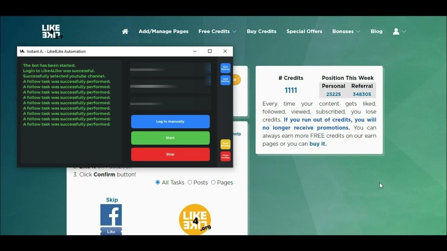Click the red Stop button

point(170,154)
